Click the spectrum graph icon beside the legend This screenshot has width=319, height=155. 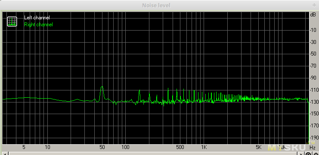click(x=12, y=22)
